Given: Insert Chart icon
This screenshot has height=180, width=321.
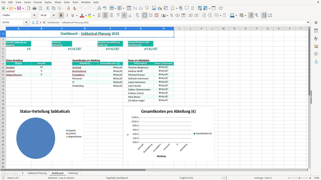Looking at the screenshot, I should [x=160, y=8].
